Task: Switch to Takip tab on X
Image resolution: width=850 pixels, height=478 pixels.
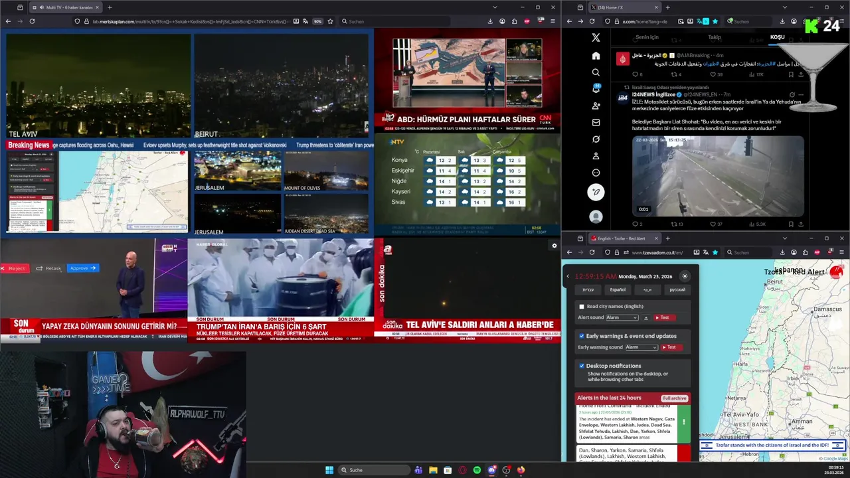Action: 715,37
